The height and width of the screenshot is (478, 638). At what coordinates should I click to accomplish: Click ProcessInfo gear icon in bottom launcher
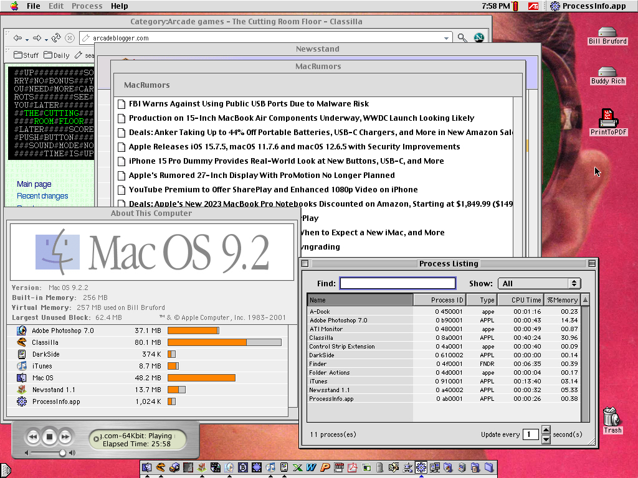pos(421,467)
